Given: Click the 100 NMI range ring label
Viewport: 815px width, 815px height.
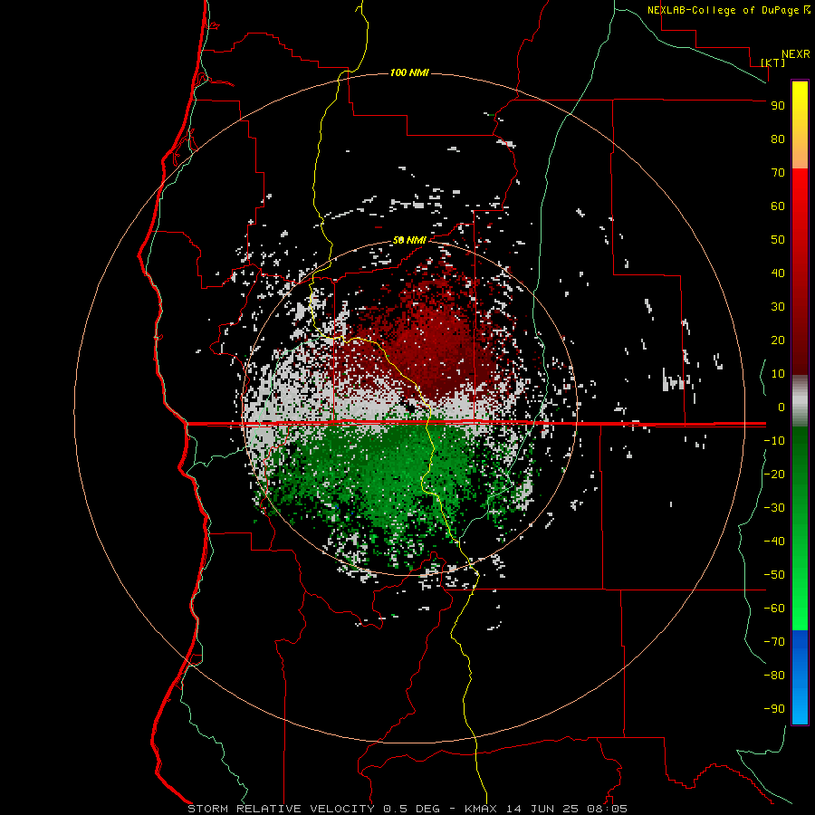Looking at the screenshot, I should (x=409, y=72).
